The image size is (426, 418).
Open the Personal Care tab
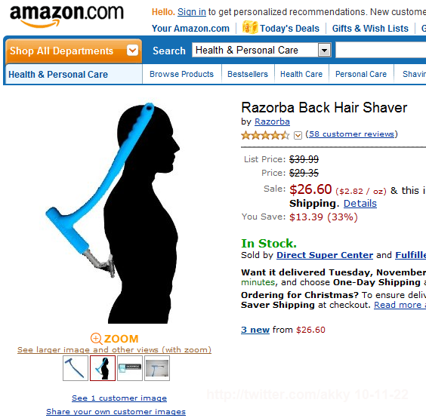[361, 74]
